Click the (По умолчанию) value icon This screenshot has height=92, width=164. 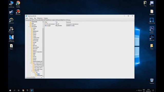pos(46,24)
